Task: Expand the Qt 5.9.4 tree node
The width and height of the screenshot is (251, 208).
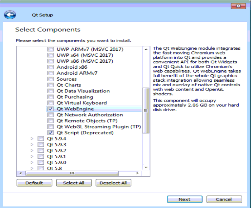Action: 32,139
